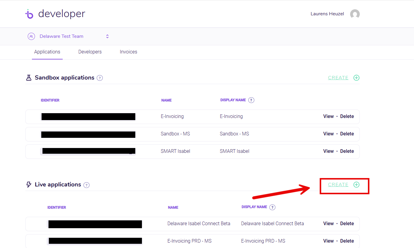Delete the SMART Isabel application

pyautogui.click(x=347, y=151)
